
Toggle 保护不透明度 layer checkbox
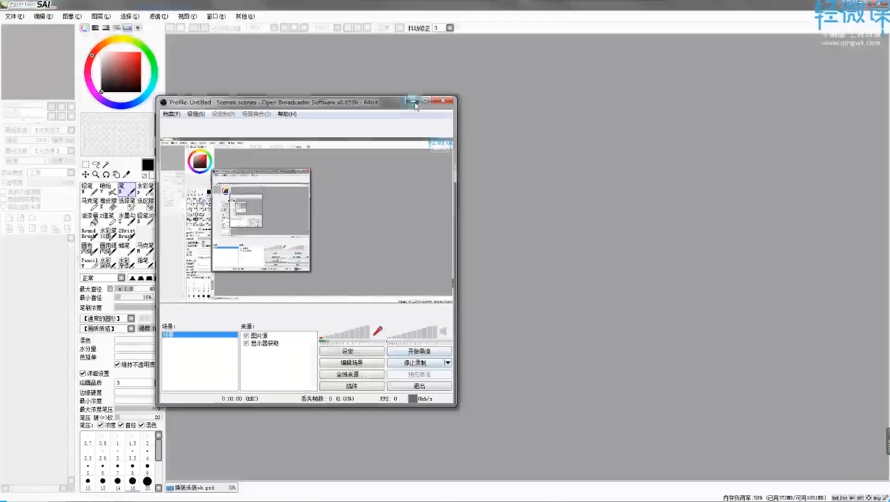click(x=3, y=192)
